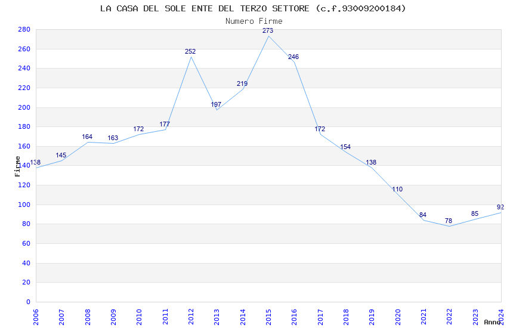
Task: Select the final data label 92
Action: [500, 207]
